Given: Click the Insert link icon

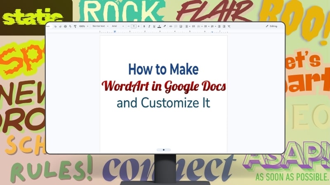Looking at the screenshot, I should coord(171,26).
